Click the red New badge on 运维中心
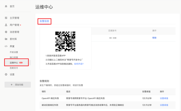 (21, 63)
